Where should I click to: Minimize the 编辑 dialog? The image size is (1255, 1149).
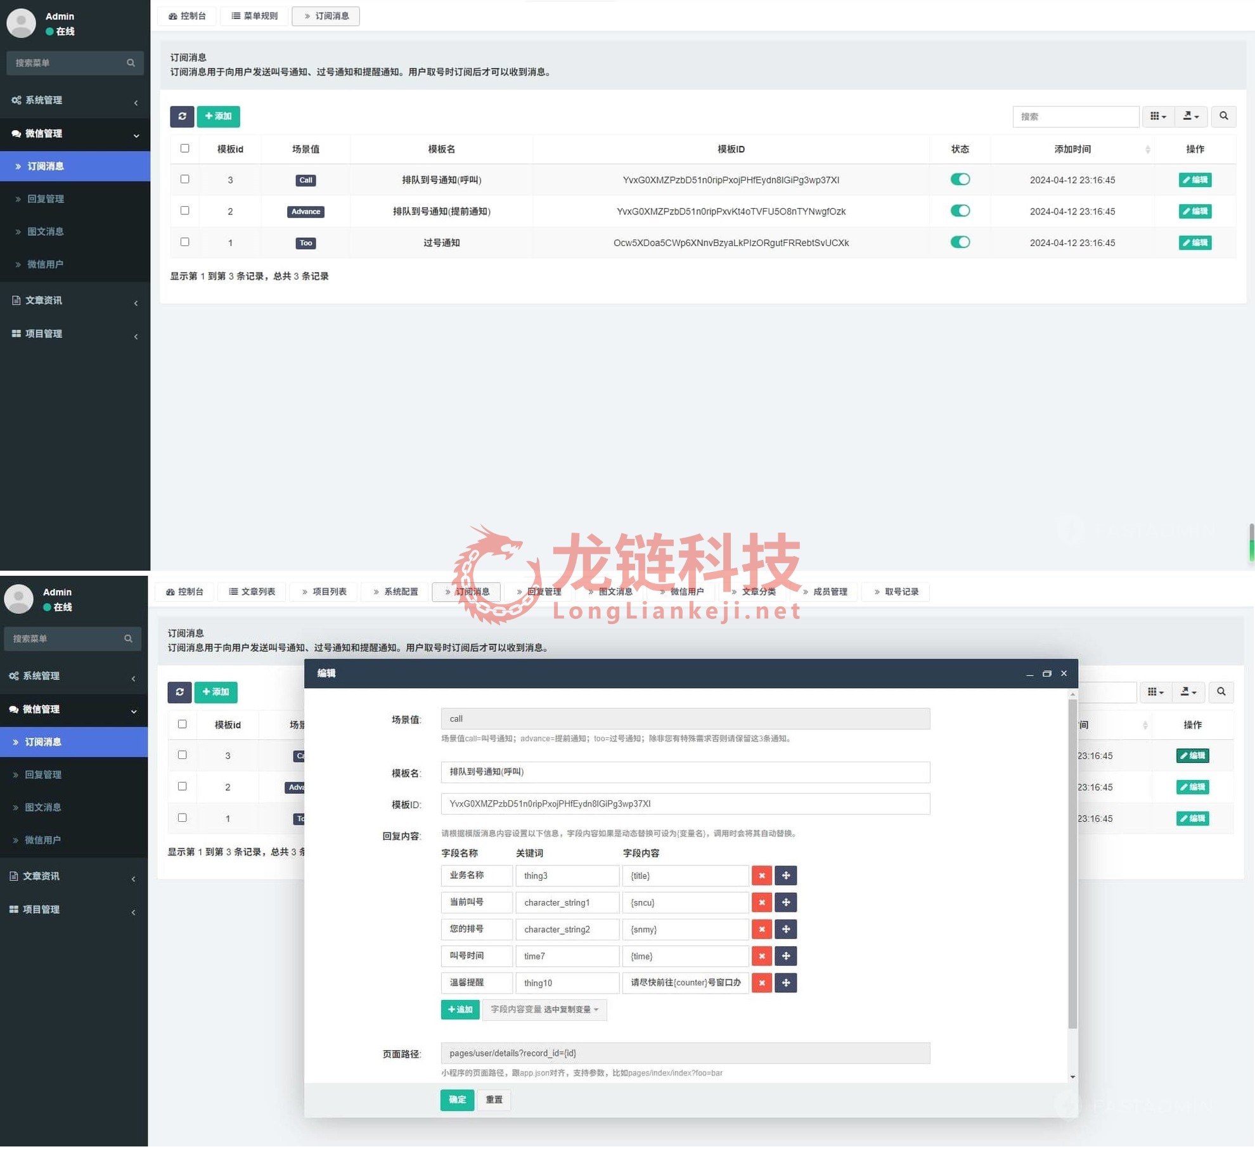point(1029,673)
